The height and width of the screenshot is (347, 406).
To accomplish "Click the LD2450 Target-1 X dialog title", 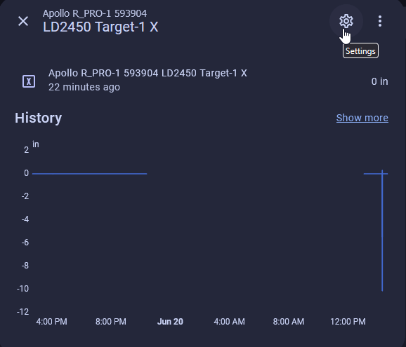I will tap(100, 27).
